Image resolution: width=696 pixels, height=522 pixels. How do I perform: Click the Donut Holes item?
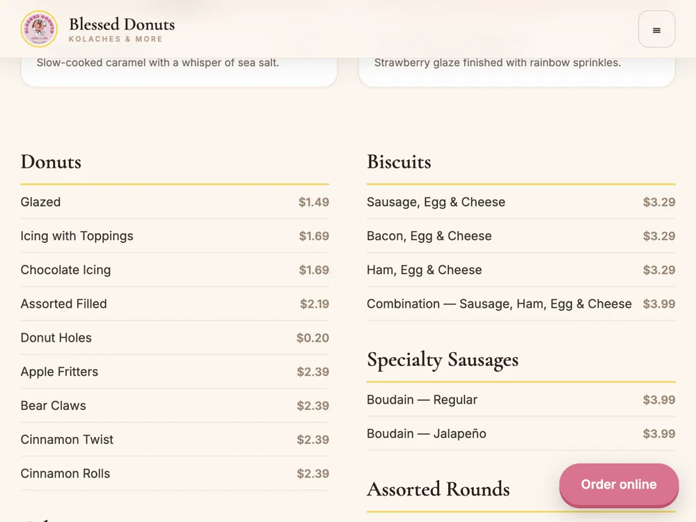point(175,338)
